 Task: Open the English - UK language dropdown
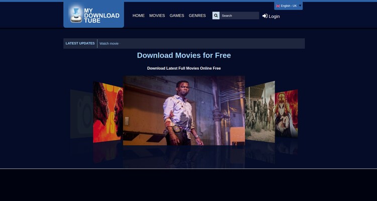pos(289,6)
